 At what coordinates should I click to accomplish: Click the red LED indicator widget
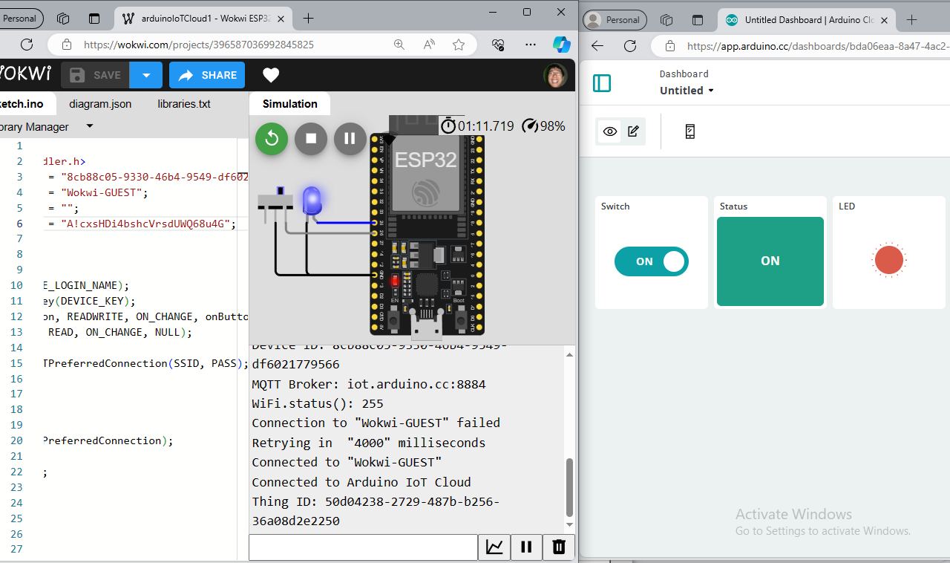coord(889,260)
